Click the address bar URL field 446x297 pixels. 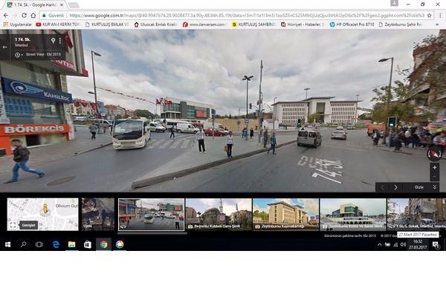point(246,16)
